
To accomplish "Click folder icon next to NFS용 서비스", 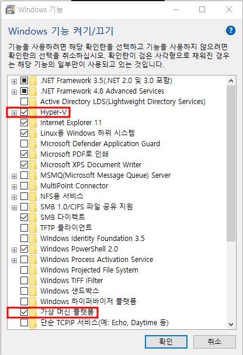I will pyautogui.click(x=33, y=197).
